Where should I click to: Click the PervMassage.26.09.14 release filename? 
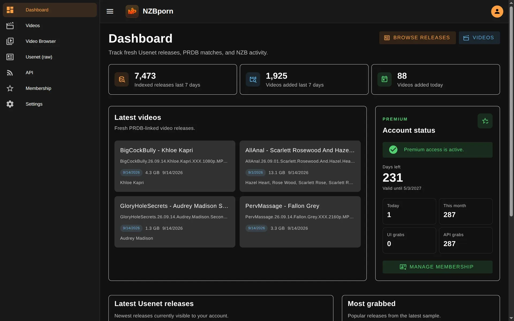point(299,217)
